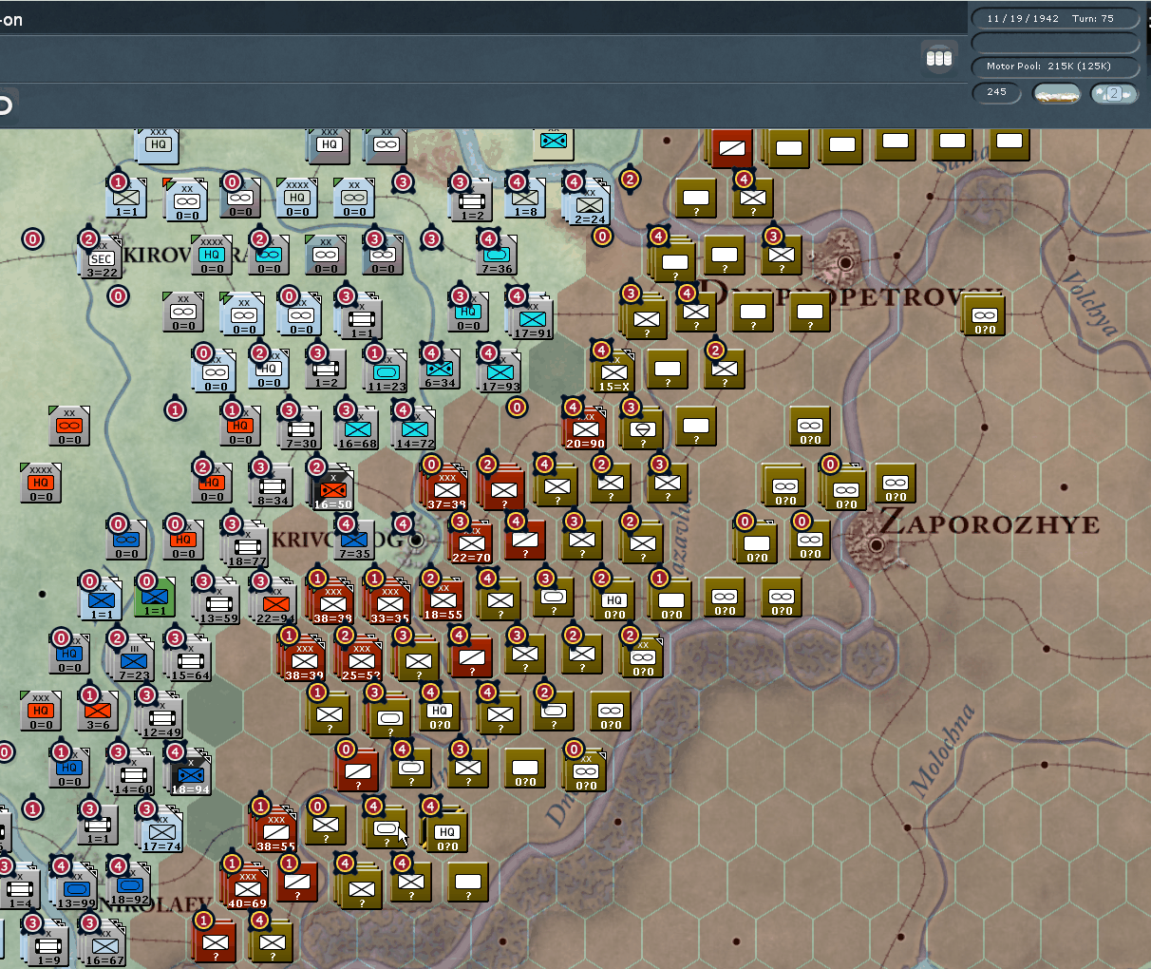Select the black SS unit labeled 18=94

pyautogui.click(x=190, y=775)
